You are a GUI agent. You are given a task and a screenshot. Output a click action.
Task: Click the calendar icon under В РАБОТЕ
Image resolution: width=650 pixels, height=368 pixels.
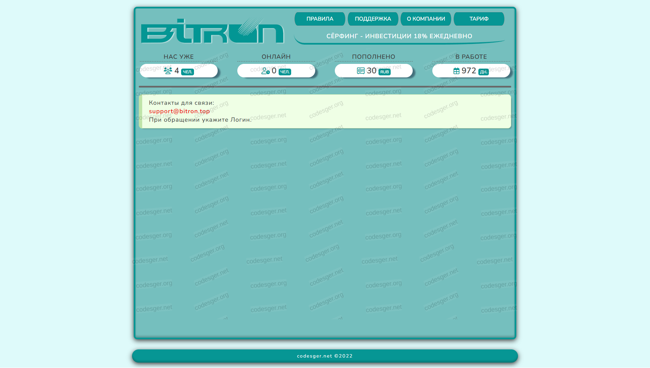coord(456,71)
